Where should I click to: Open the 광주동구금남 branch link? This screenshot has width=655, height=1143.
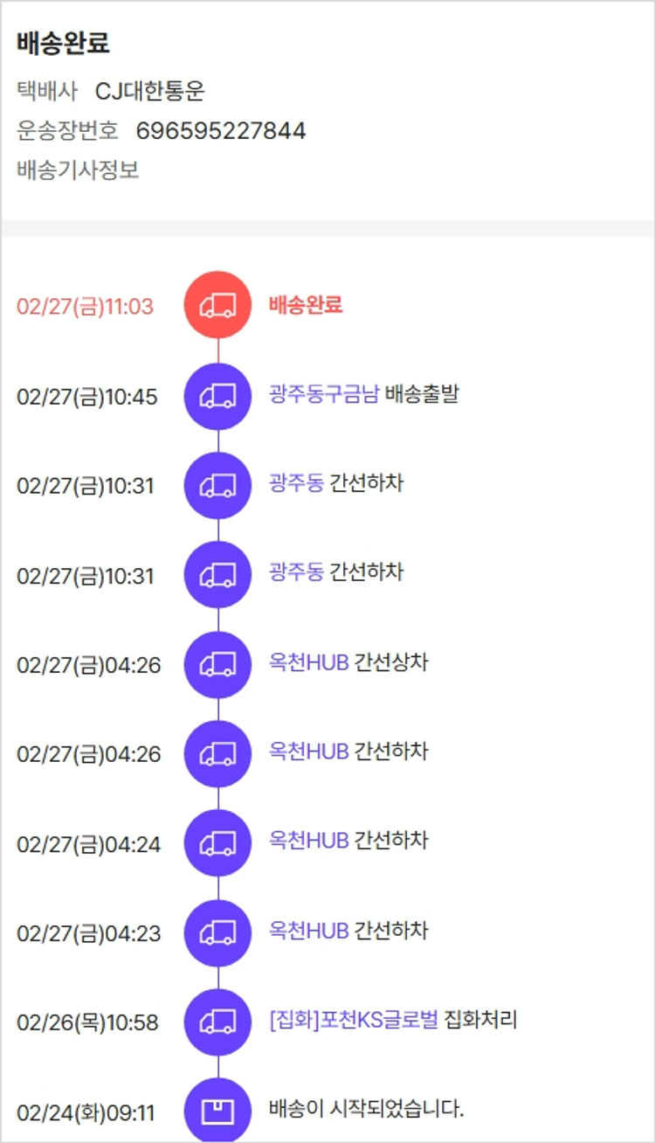coord(324,394)
